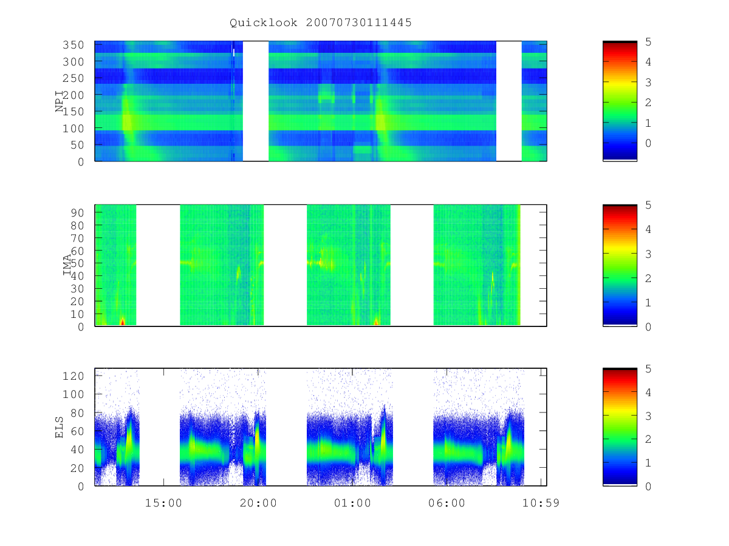729x546 pixels.
Task: Click the 1 label on ELS colorbar
Action: point(649,463)
